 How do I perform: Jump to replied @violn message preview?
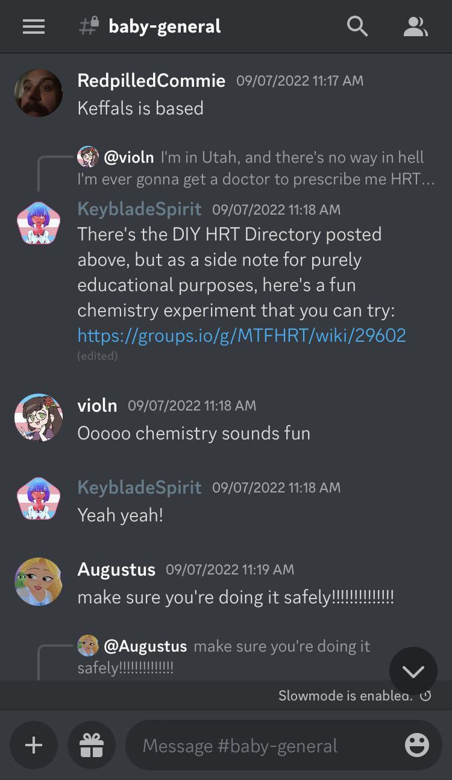coord(256,168)
